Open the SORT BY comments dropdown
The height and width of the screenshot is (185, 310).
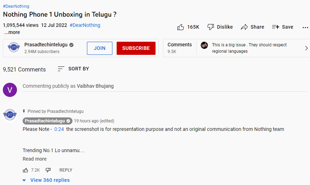tap(74, 69)
